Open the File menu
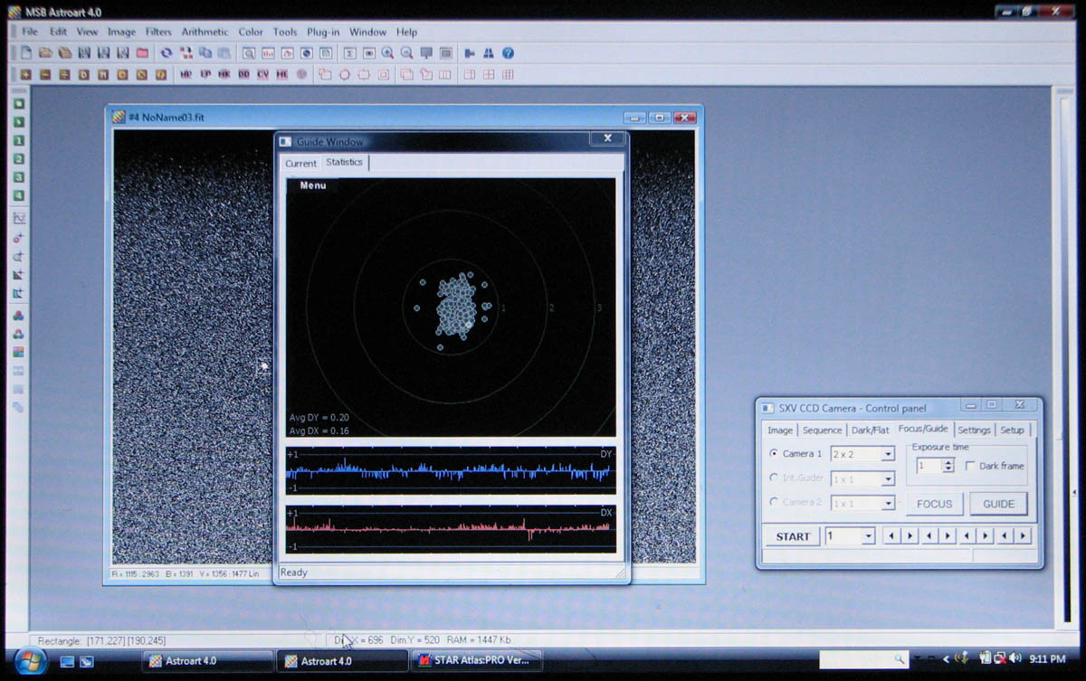The height and width of the screenshot is (681, 1086). (x=30, y=32)
